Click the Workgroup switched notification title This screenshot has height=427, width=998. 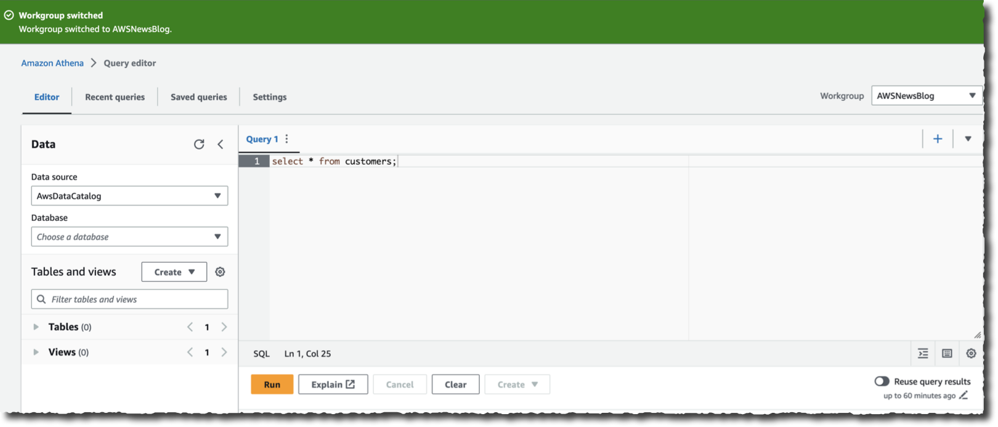(61, 15)
